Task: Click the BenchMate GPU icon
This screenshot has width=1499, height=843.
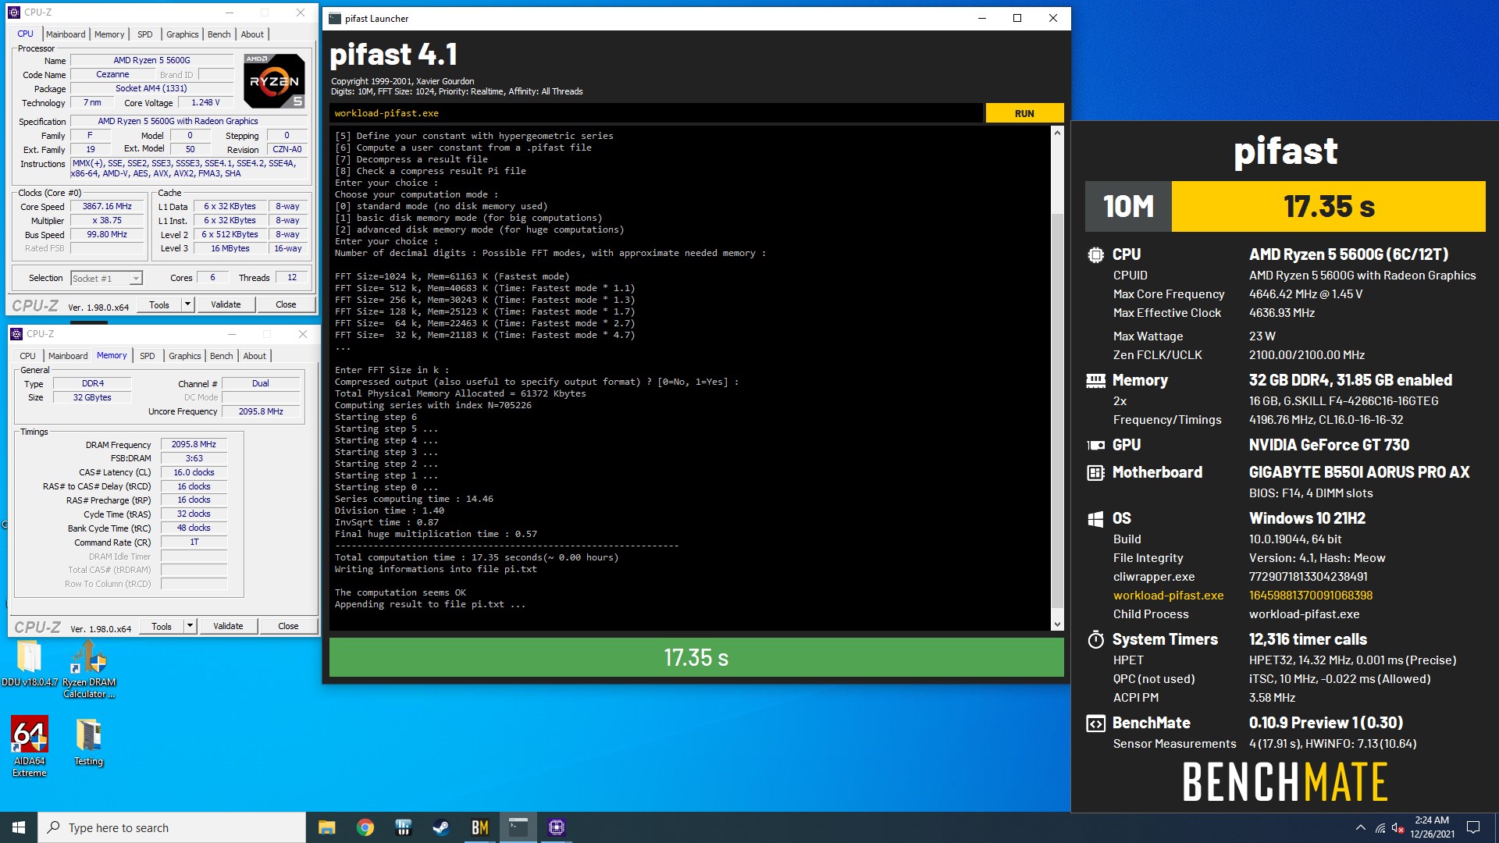Action: click(1095, 445)
